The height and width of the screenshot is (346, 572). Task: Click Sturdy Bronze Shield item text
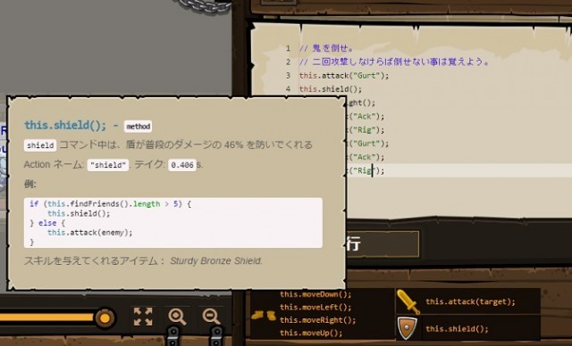pos(216,261)
